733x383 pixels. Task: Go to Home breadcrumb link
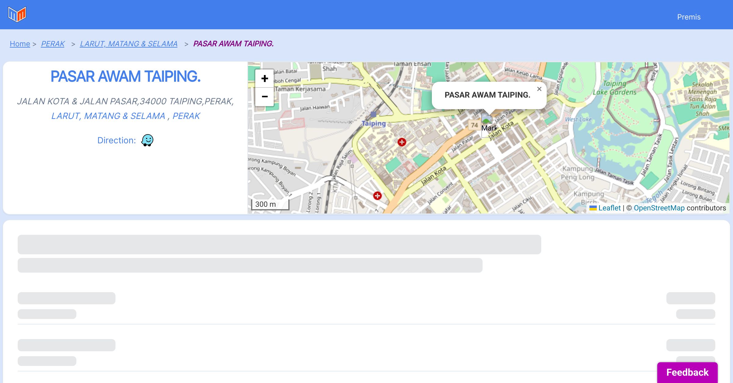click(x=20, y=44)
